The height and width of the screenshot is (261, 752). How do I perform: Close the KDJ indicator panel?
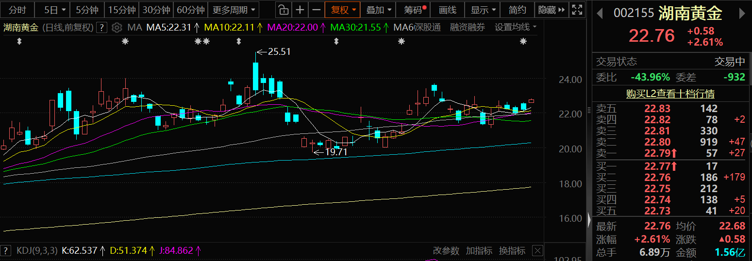[537, 251]
